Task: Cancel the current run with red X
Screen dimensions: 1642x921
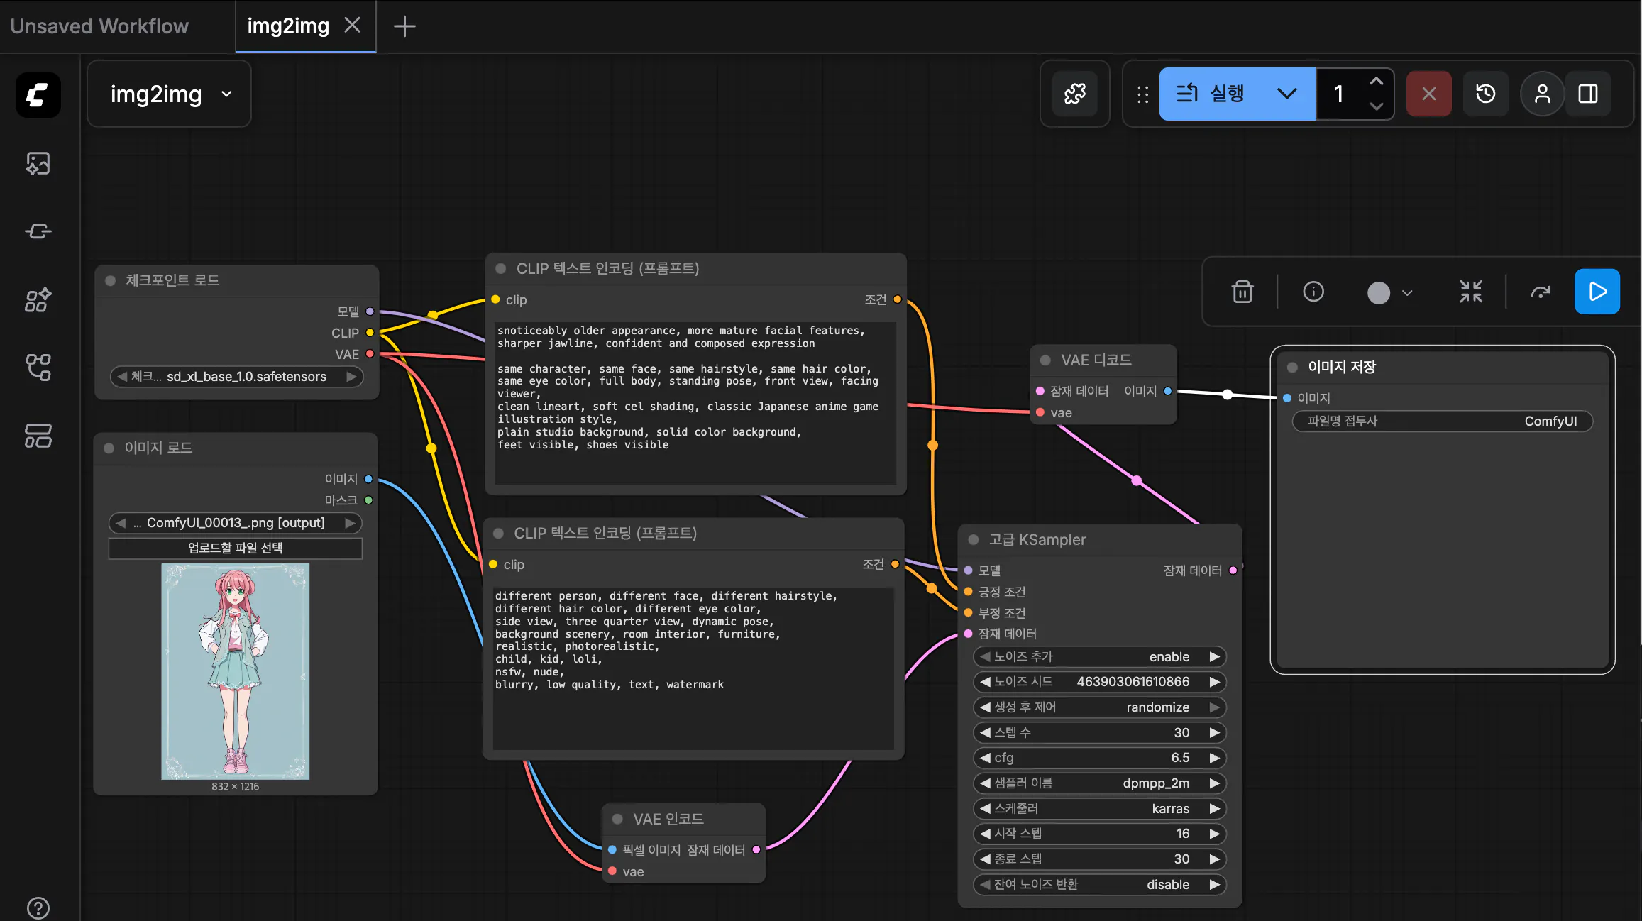Action: (x=1429, y=94)
